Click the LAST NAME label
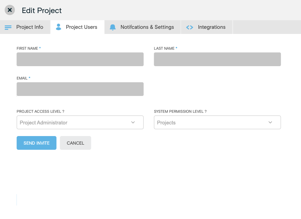 [x=164, y=48]
